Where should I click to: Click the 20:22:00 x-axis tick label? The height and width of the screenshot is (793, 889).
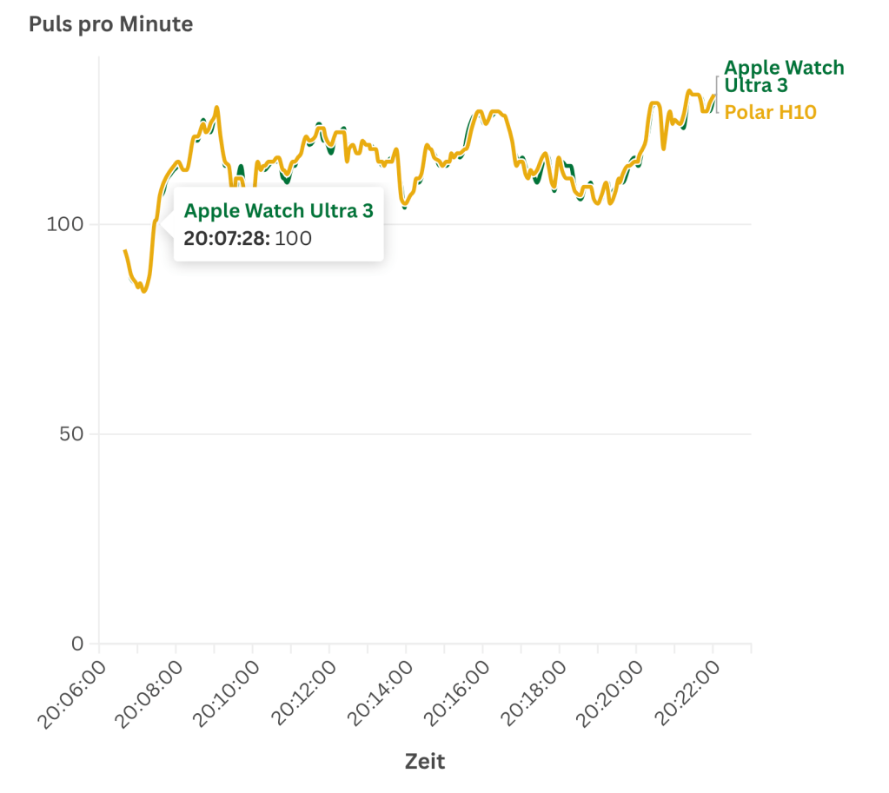click(687, 693)
